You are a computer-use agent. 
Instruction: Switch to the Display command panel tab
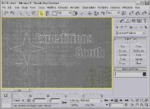click(x=139, y=21)
